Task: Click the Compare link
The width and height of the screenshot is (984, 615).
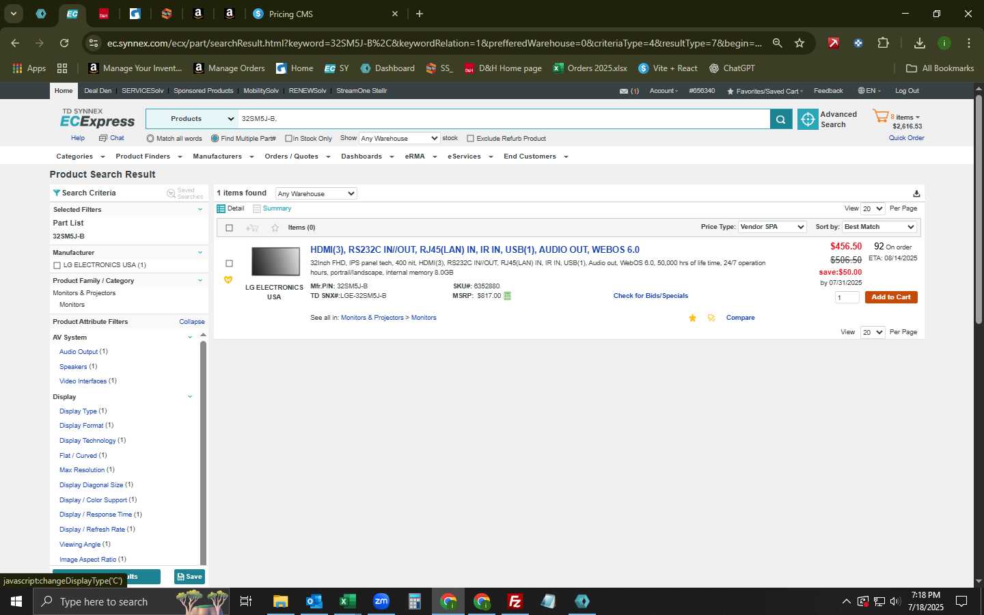Action: tap(740, 318)
